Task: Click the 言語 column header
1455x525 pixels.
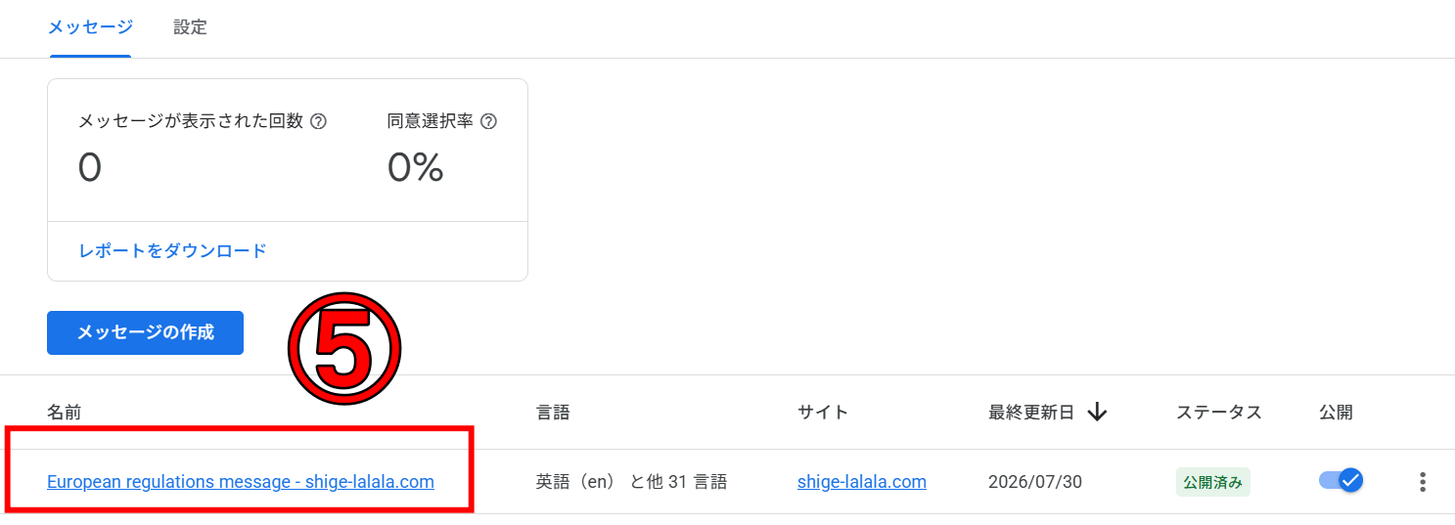Action: [x=553, y=413]
